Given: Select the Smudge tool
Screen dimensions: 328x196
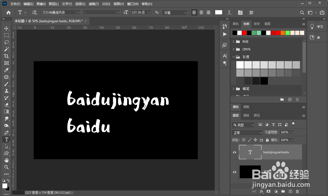Looking at the screenshot, I should [6, 119].
